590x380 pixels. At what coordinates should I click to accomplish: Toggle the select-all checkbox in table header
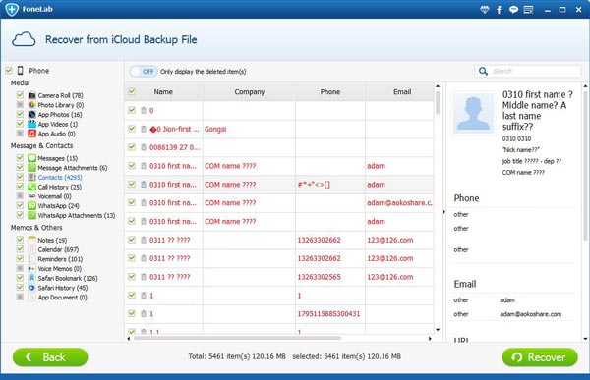(x=132, y=91)
